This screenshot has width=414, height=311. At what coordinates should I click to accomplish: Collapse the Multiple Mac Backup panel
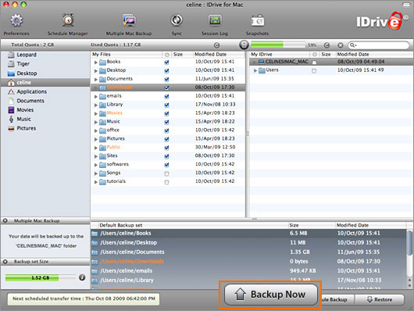[5, 220]
